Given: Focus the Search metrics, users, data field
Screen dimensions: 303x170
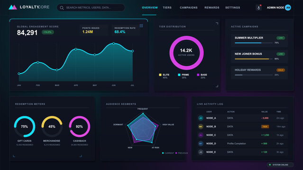Looking at the screenshot, I should tap(91, 8).
